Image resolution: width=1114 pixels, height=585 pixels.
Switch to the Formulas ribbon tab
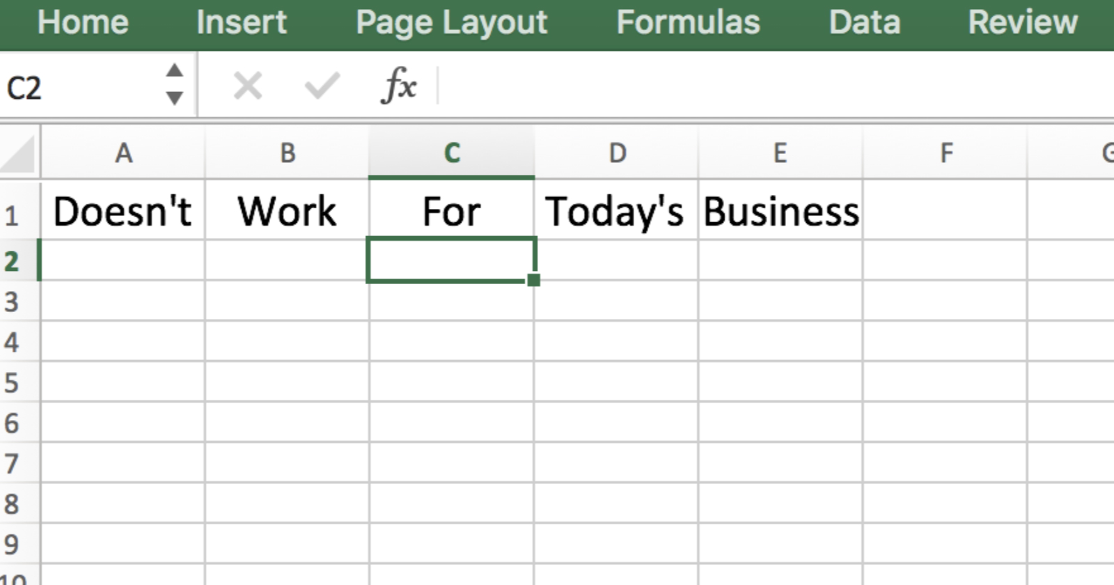[x=689, y=22]
